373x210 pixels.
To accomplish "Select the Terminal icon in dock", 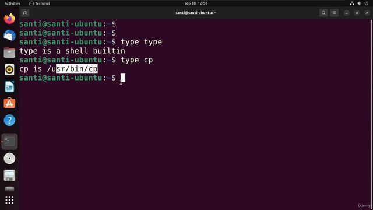I will 9,141.
